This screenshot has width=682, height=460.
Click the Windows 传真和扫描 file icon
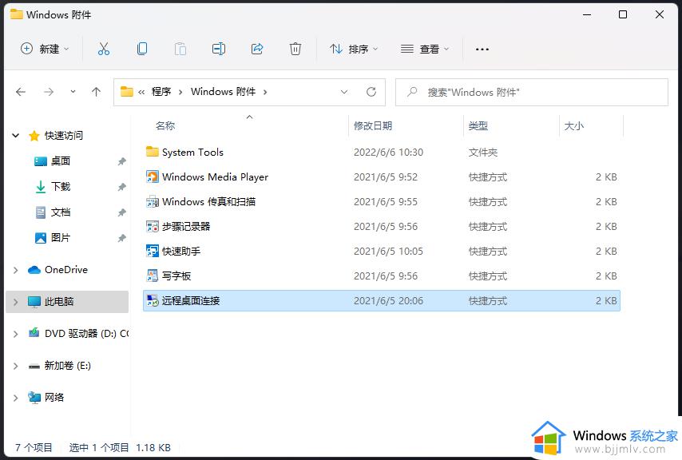click(x=153, y=202)
